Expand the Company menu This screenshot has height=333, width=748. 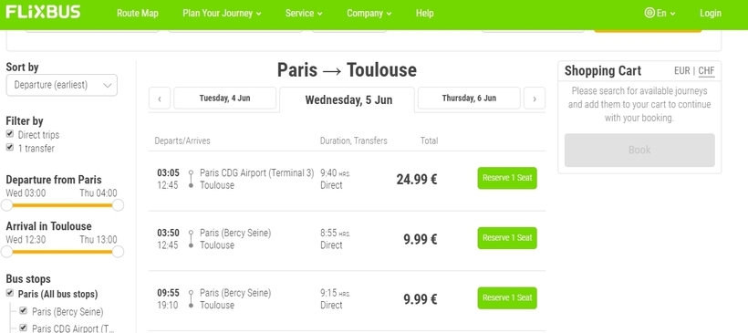click(369, 14)
